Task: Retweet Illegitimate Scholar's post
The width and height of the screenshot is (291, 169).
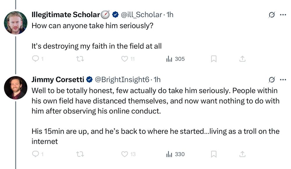Action: click(x=80, y=59)
